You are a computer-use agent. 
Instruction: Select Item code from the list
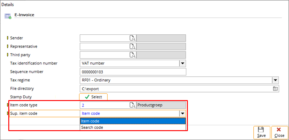click(133, 121)
